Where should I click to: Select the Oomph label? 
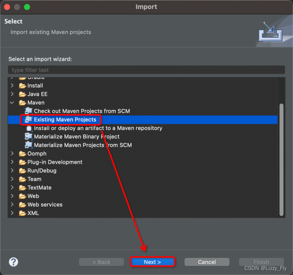[x=37, y=154]
